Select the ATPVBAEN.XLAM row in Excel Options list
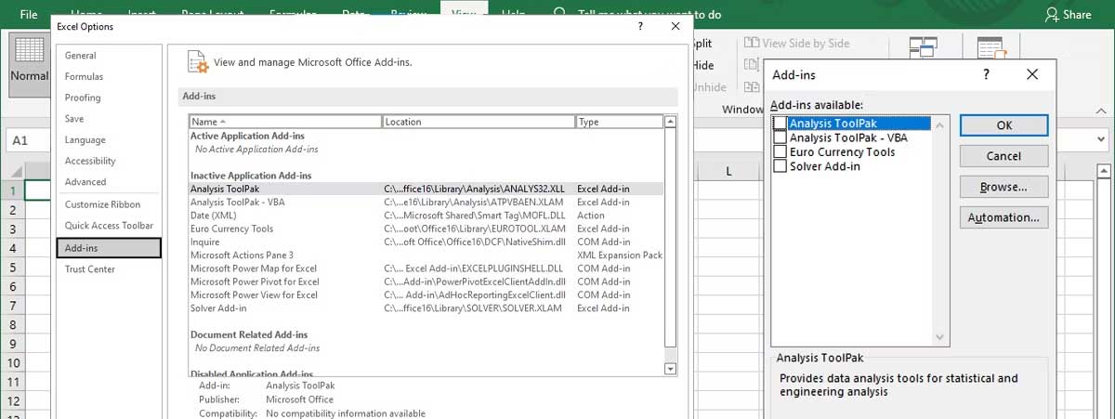This screenshot has height=419, width=1115. [426, 202]
